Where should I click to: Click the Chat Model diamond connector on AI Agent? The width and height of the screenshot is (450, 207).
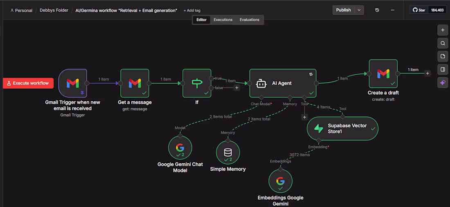point(261,98)
